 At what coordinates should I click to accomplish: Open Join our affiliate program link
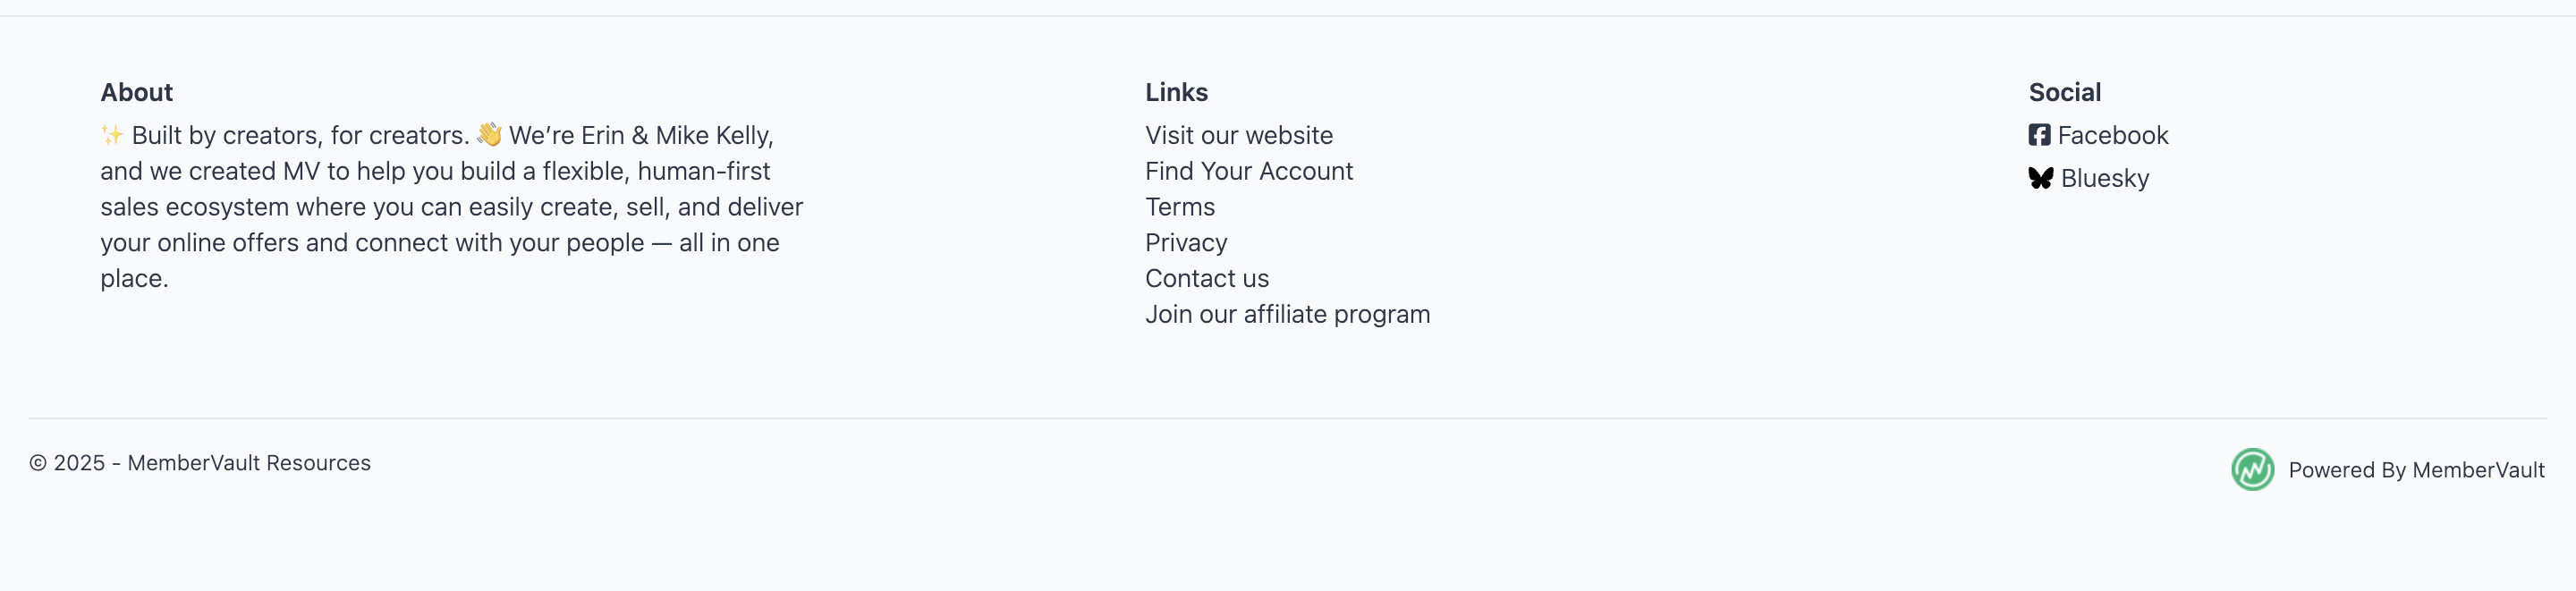1287,314
